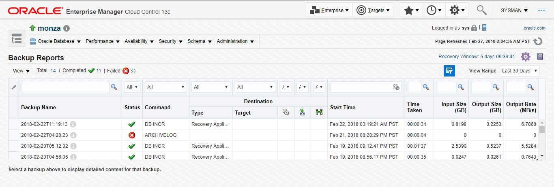Click the disk destination column icon
This screenshot has height=187, width=554.
pyautogui.click(x=286, y=113)
